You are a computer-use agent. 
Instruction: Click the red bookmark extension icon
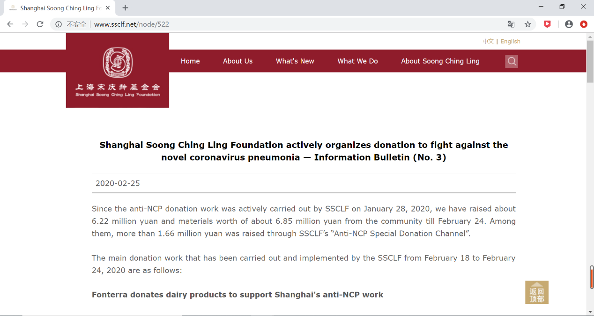pos(547,24)
